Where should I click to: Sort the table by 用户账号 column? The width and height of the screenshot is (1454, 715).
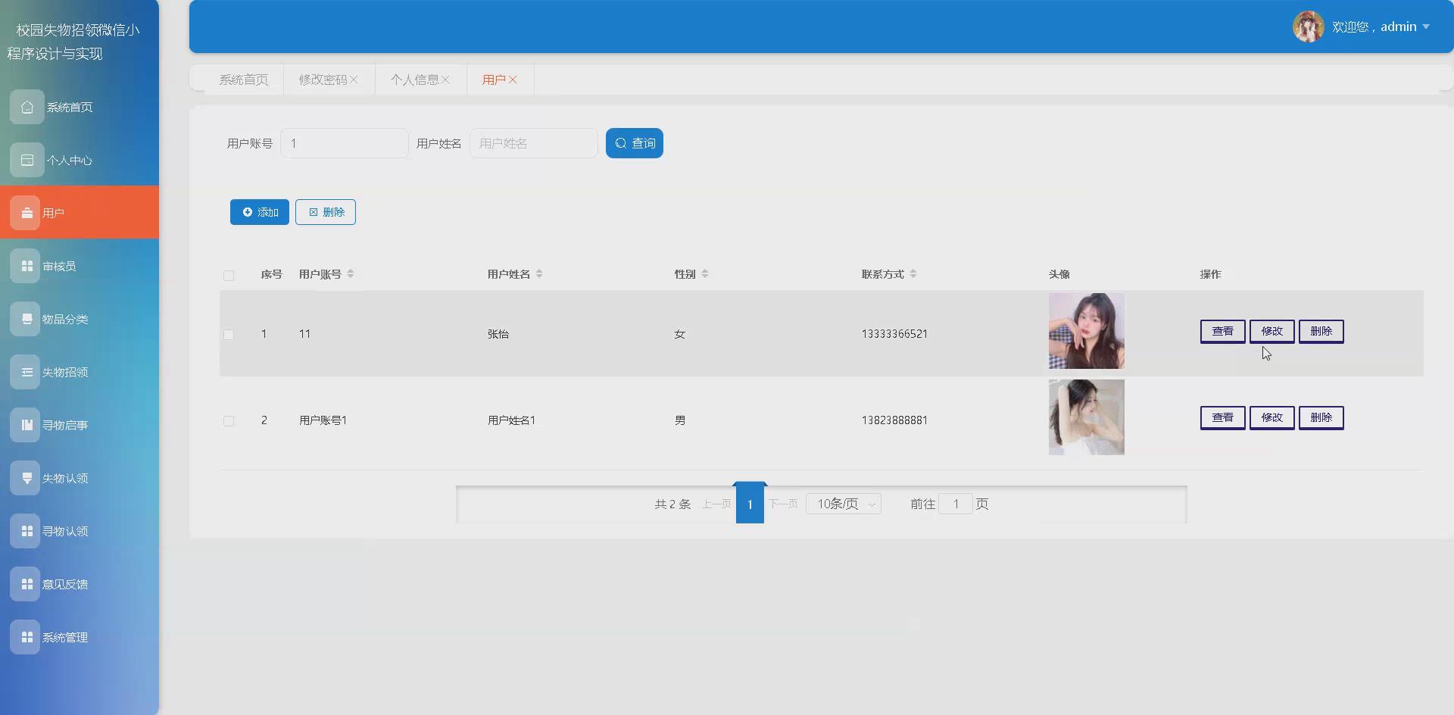point(351,274)
